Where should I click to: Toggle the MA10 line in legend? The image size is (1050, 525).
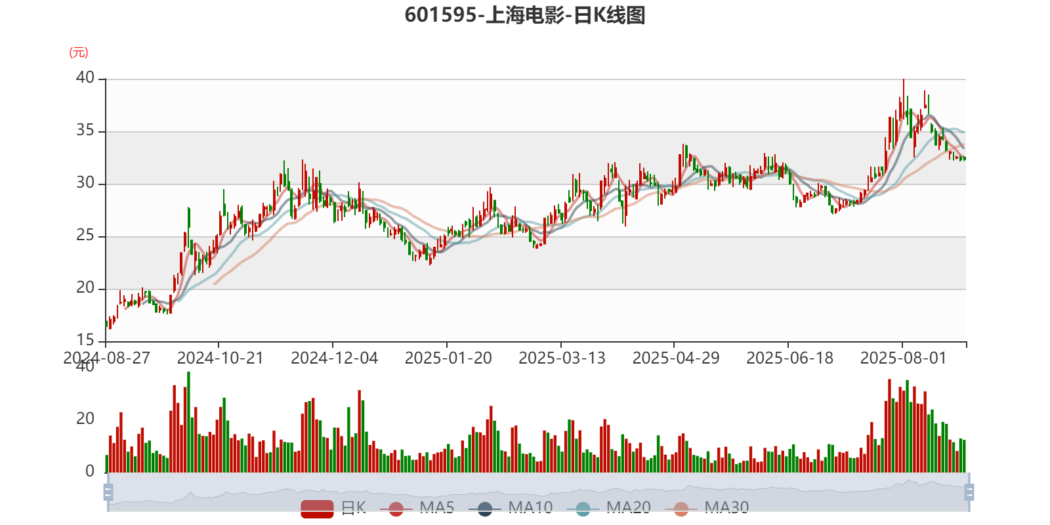click(511, 508)
